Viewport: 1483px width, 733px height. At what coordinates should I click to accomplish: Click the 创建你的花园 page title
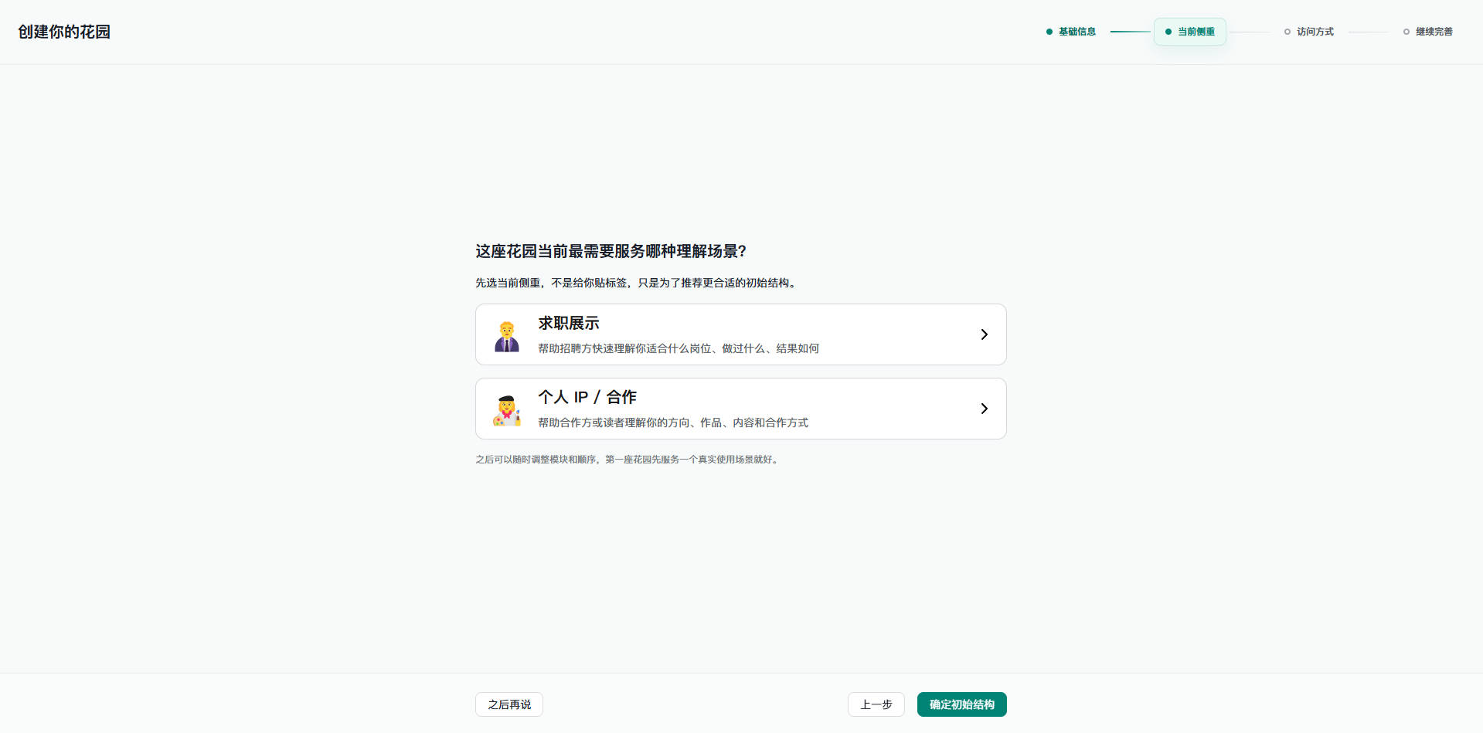64,32
